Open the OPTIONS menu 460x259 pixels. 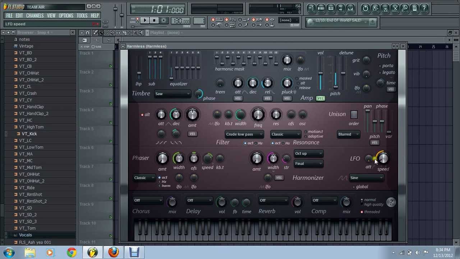pos(66,16)
